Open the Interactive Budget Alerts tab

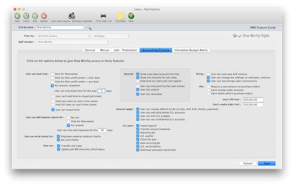(x=191, y=50)
